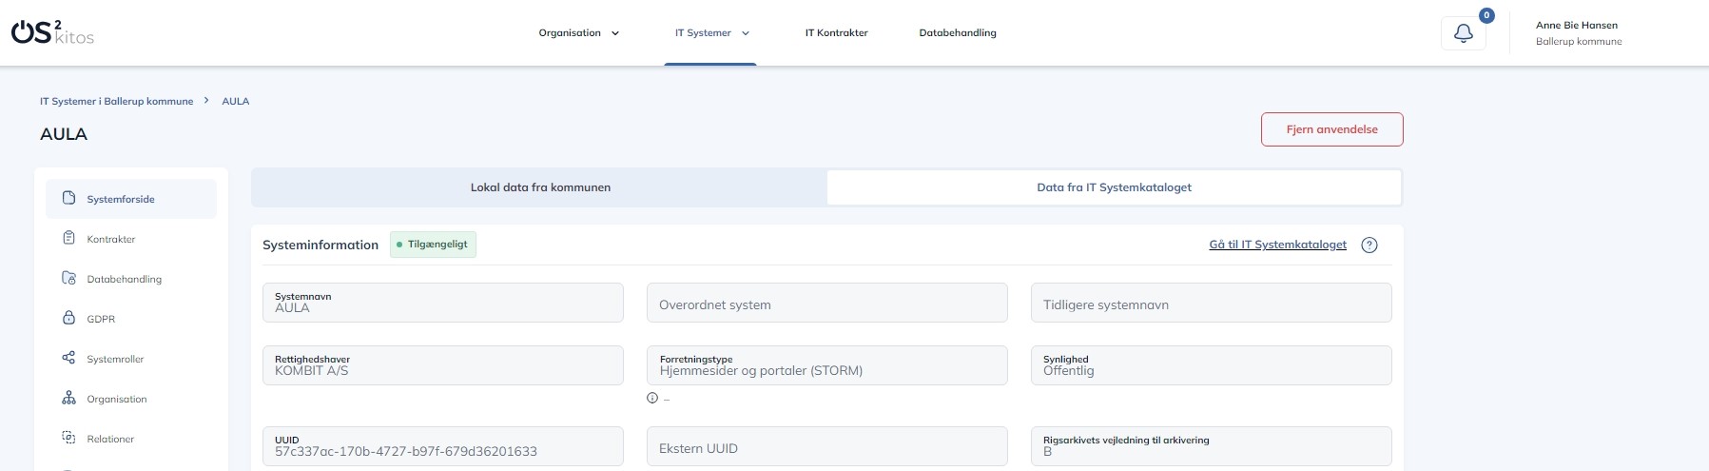The height and width of the screenshot is (471, 1709).
Task: Click the Tilgængeligt status badge
Action: (x=433, y=245)
